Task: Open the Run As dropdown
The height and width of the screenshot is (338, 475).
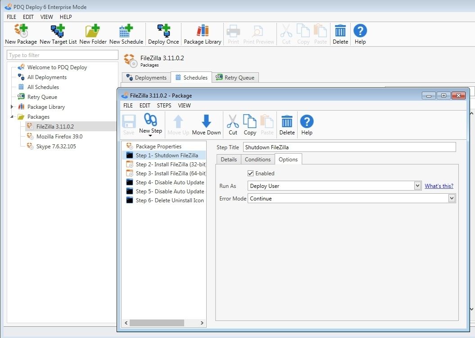Action: click(417, 186)
